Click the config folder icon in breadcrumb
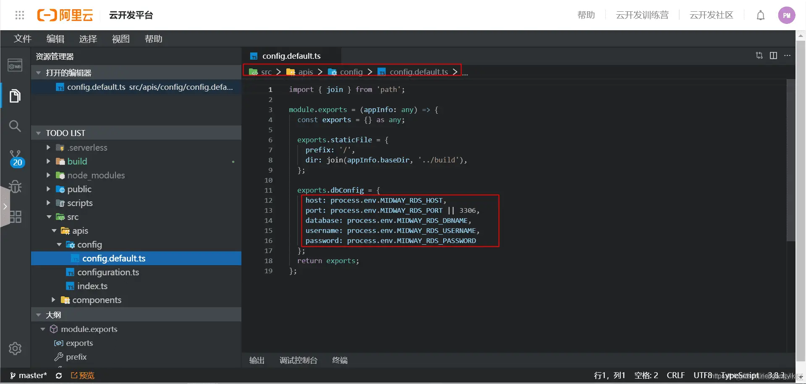806x384 pixels. [332, 72]
